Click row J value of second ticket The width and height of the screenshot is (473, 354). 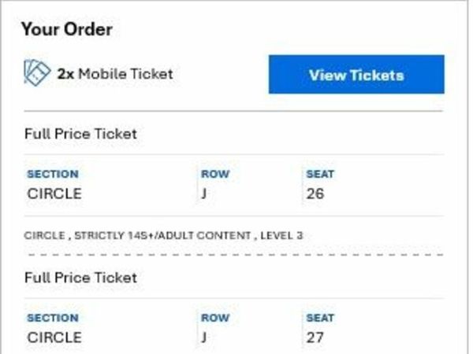click(204, 337)
